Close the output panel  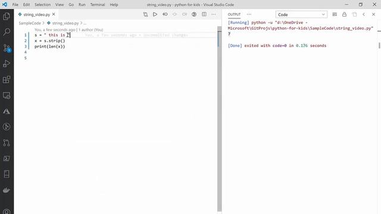(x=373, y=14)
